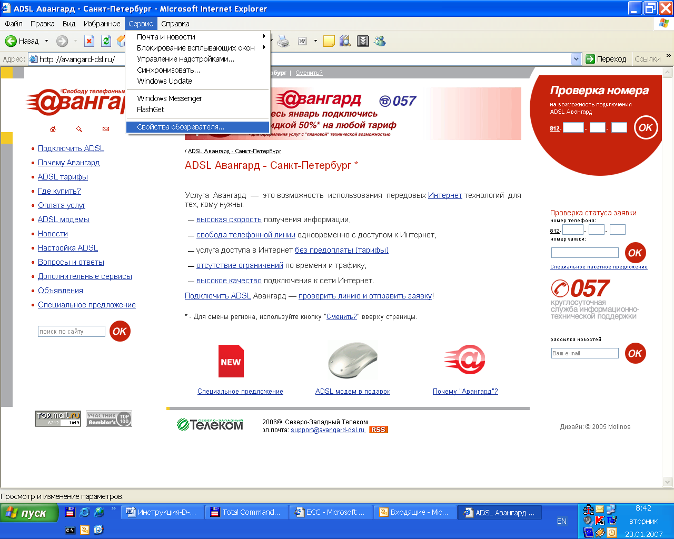Click the home icon on the website
674x539 pixels.
[53, 129]
